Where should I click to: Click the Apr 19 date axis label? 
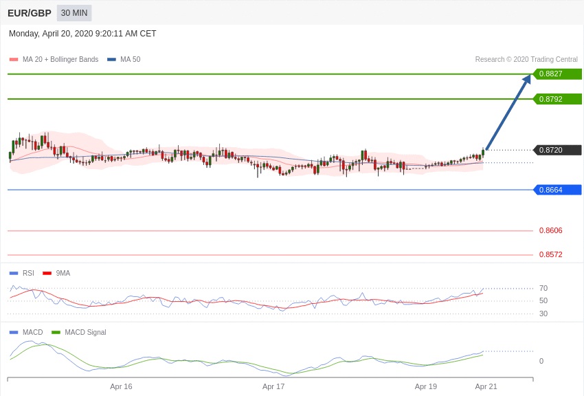click(x=426, y=386)
